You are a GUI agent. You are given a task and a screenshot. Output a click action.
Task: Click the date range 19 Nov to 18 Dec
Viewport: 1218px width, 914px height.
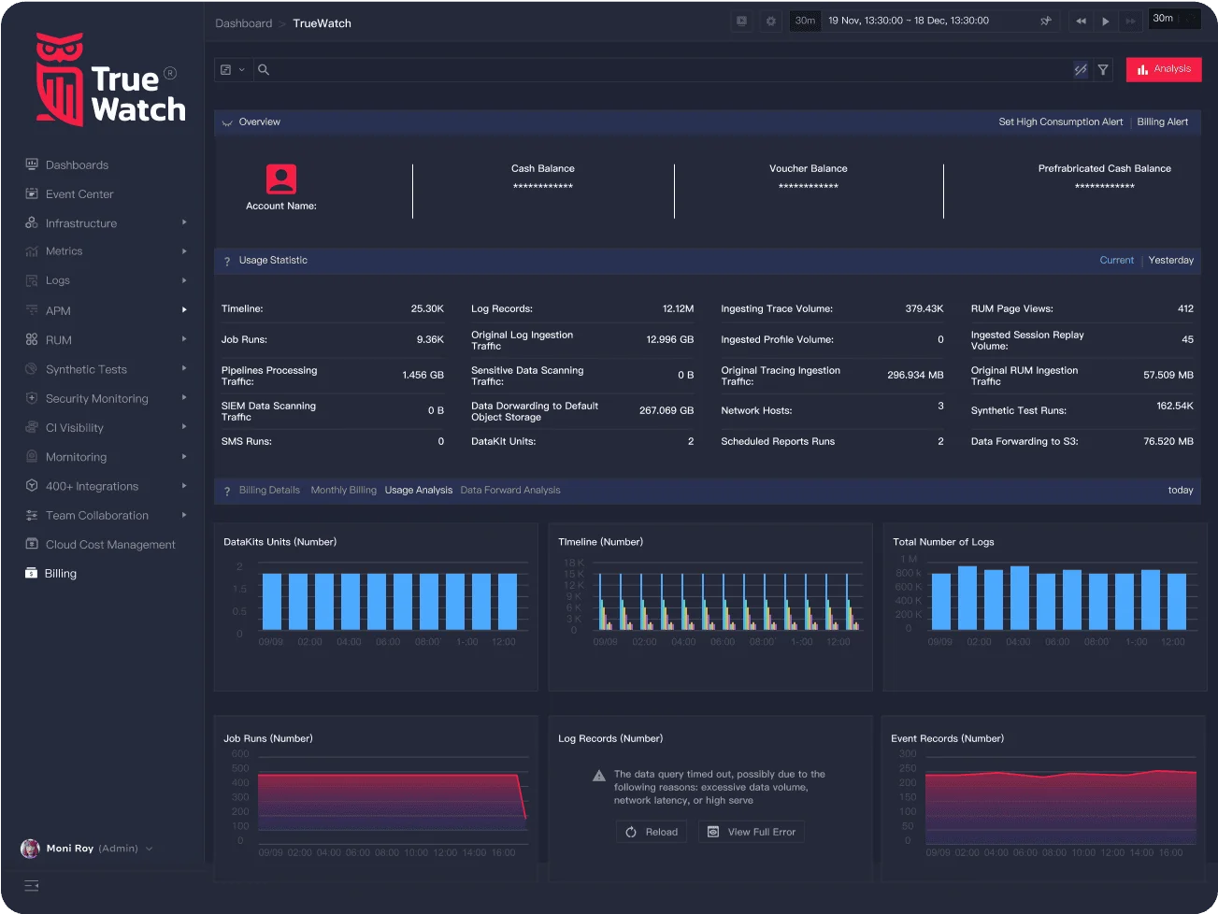(909, 21)
